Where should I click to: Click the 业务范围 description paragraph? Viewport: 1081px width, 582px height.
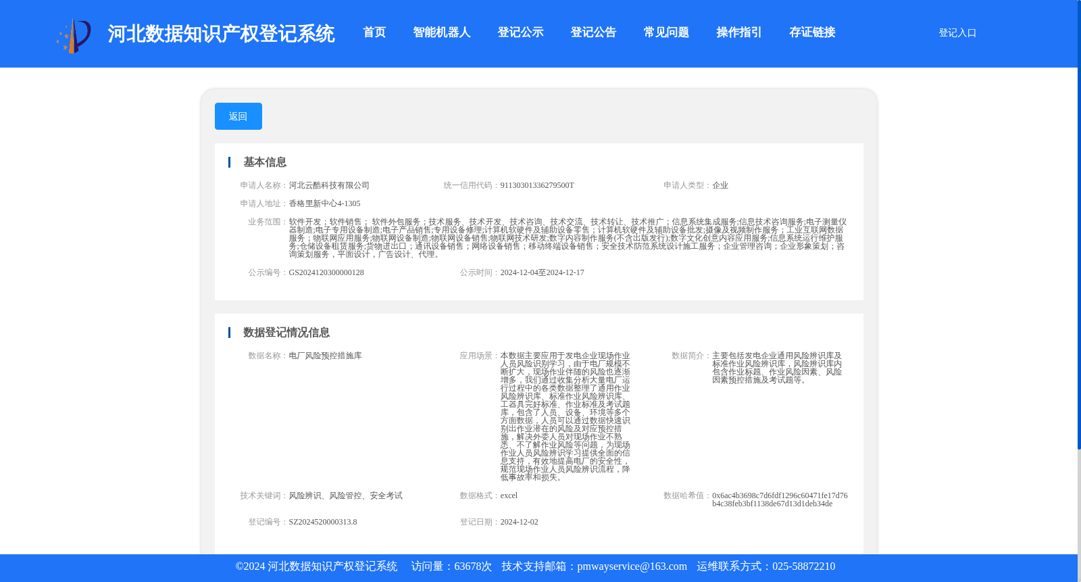coord(568,238)
